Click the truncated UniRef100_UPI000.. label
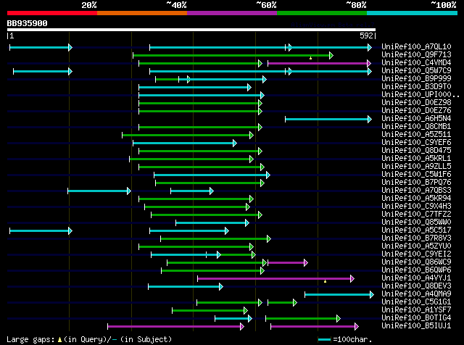This screenshot has width=464, height=345. (x=420, y=95)
